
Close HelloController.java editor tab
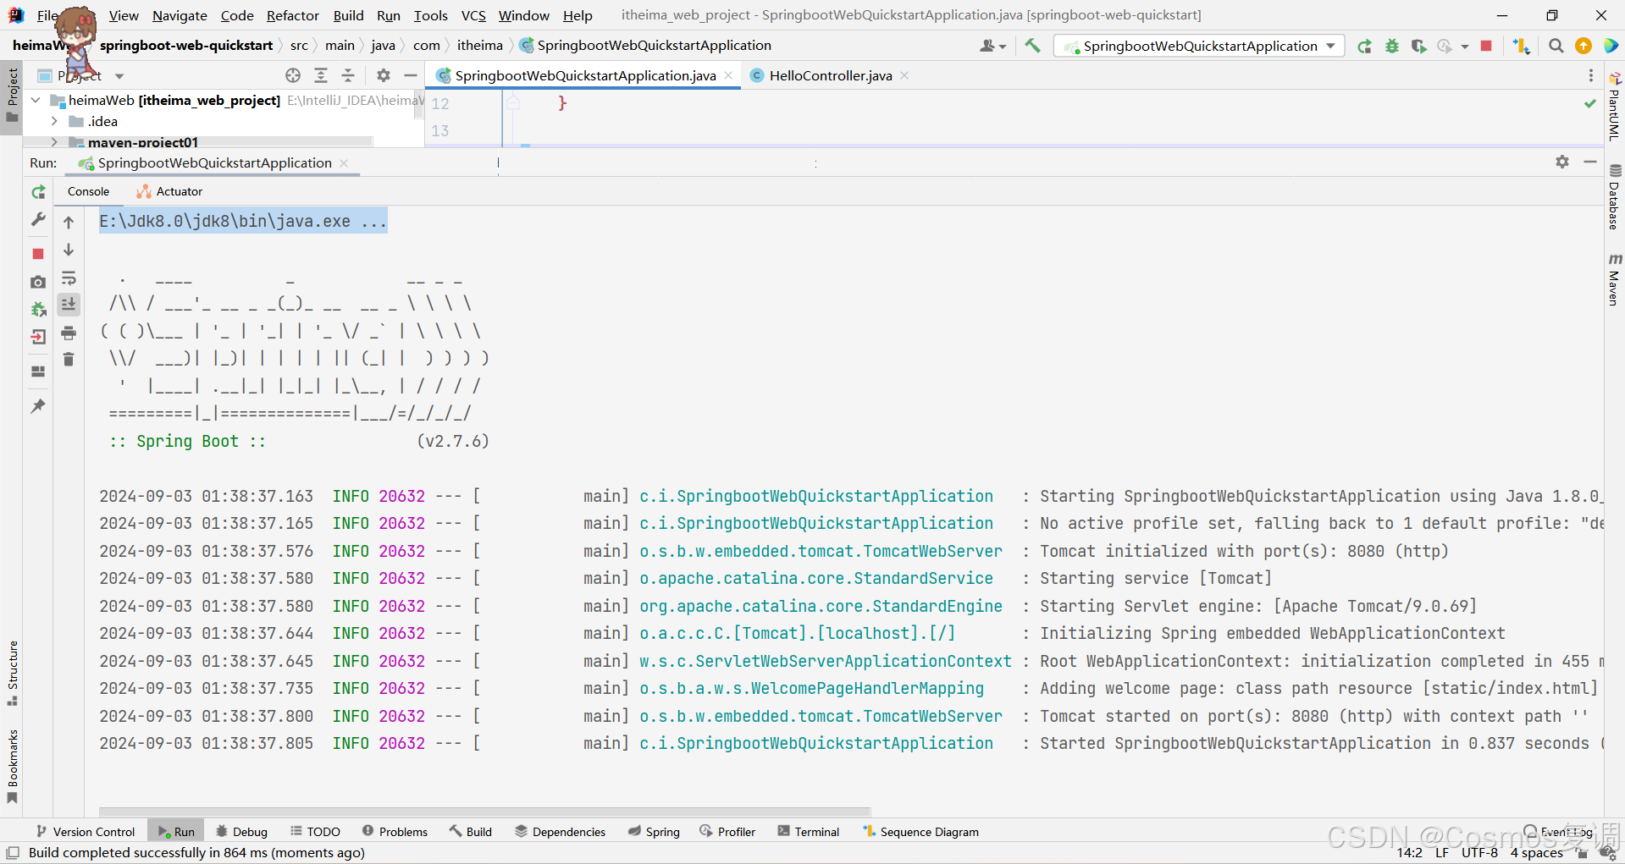click(x=904, y=75)
